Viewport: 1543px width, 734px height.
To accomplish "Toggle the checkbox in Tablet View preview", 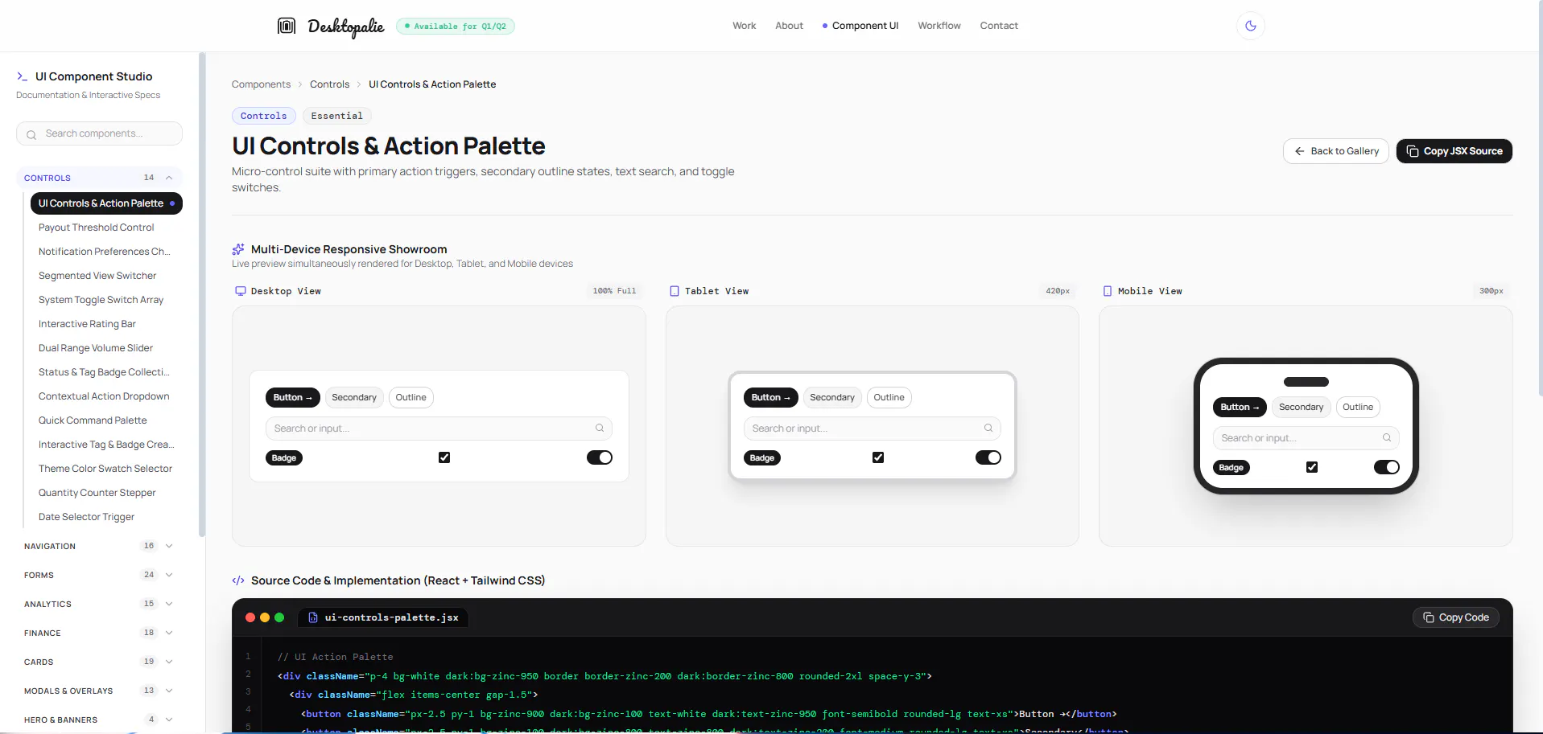I will pyautogui.click(x=878, y=457).
